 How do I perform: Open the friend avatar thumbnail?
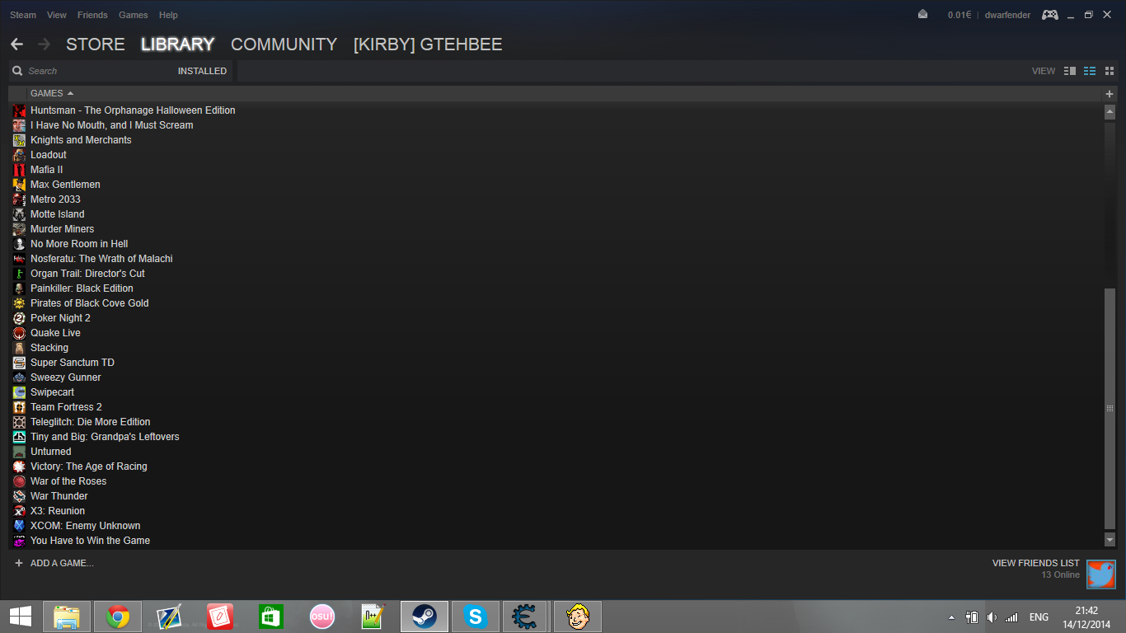pyautogui.click(x=1100, y=574)
